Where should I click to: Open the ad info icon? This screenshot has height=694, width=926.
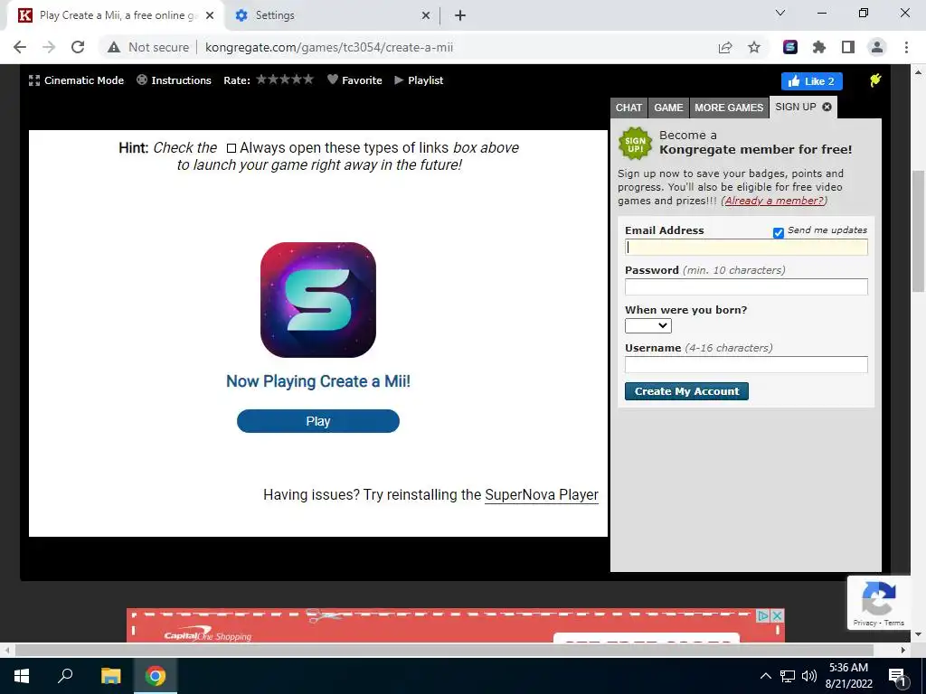pos(763,615)
